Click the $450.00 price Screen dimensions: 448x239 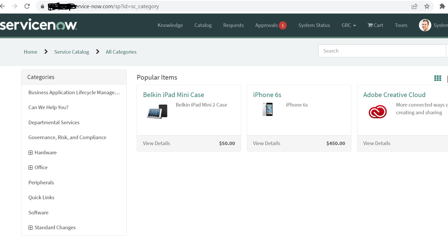coord(336,143)
